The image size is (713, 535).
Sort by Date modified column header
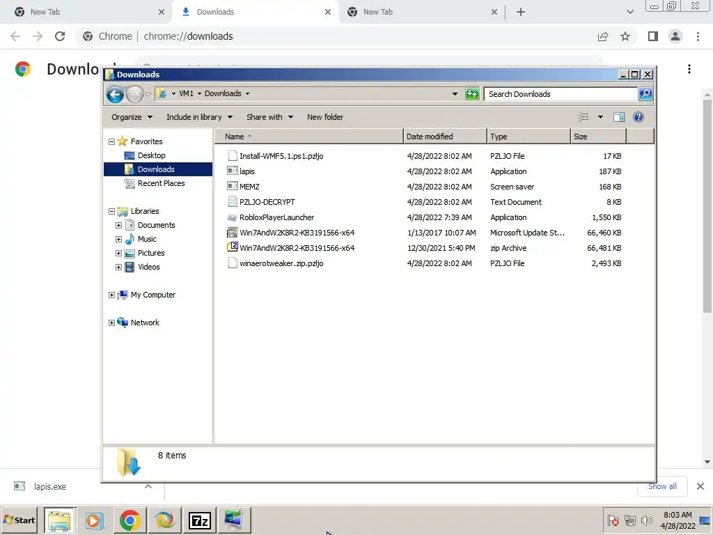pyautogui.click(x=445, y=137)
